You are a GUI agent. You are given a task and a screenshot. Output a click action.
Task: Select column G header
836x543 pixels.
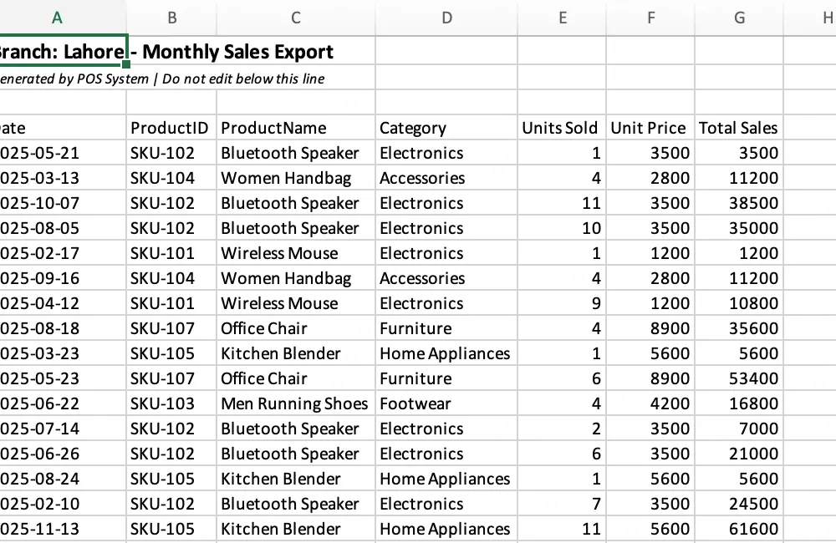tap(739, 18)
